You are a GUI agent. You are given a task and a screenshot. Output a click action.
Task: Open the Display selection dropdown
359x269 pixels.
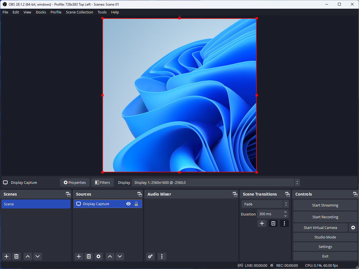click(216, 182)
